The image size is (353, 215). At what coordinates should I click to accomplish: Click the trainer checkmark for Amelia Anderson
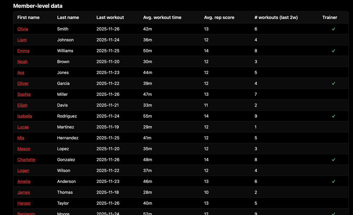(333, 182)
